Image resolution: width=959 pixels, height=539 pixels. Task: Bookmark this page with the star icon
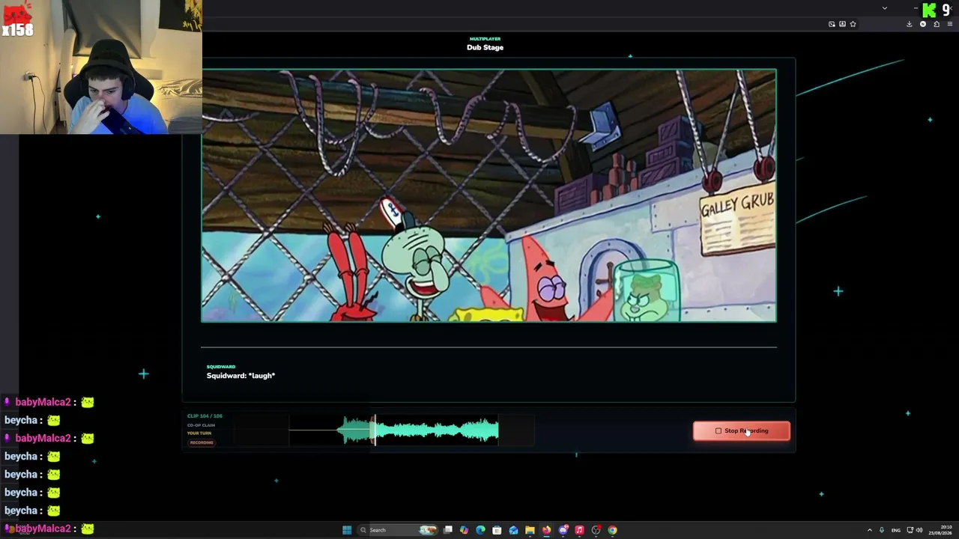click(853, 24)
